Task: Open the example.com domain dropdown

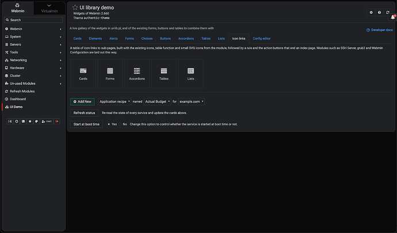Action: (192, 102)
